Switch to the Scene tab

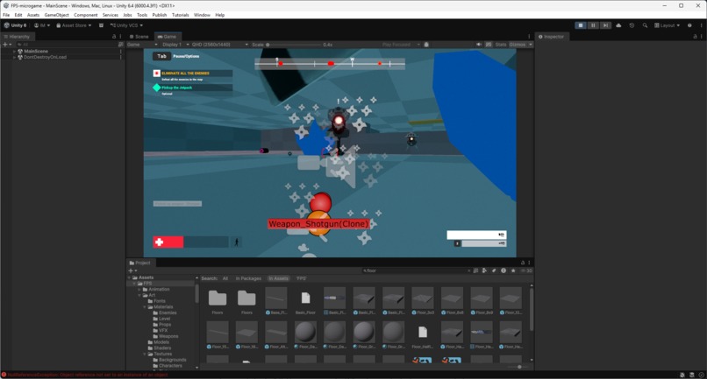(139, 37)
